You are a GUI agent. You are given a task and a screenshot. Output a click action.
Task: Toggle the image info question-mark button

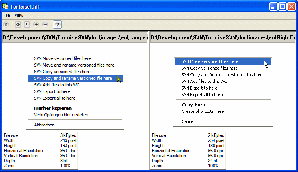[57, 25]
